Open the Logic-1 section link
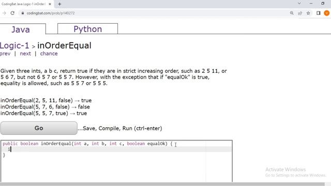Image resolution: width=331 pixels, height=186 pixels. pyautogui.click(x=14, y=45)
